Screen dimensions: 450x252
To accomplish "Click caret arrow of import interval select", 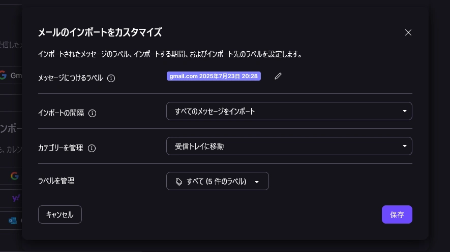I will pyautogui.click(x=405, y=111).
